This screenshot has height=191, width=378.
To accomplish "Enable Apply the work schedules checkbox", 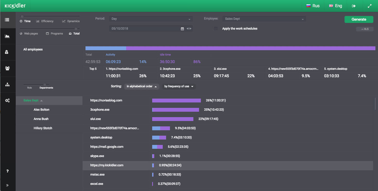I will (216, 29).
